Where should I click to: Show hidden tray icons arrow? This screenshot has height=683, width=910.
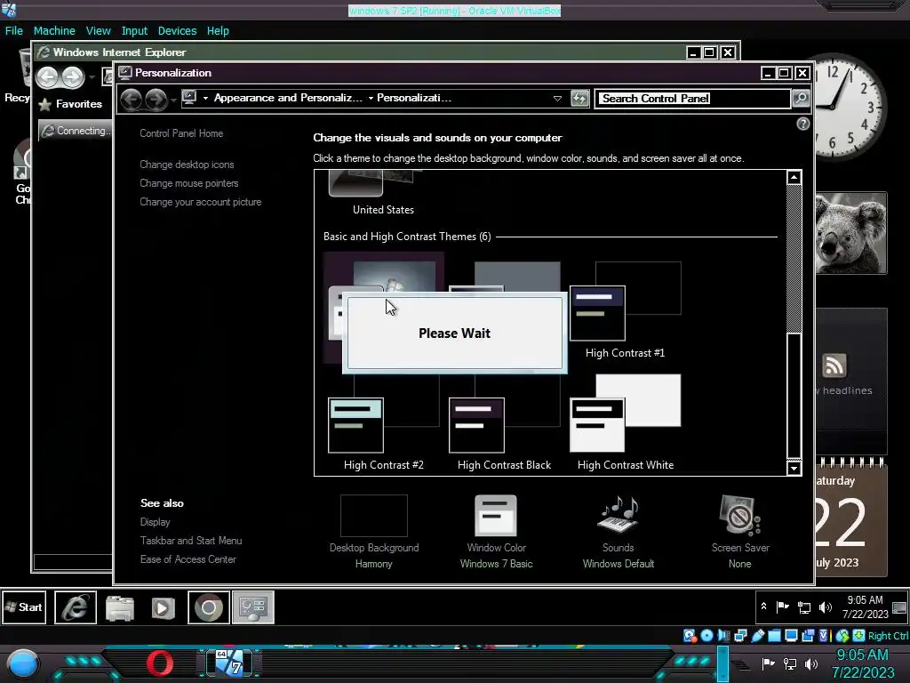[x=763, y=607]
